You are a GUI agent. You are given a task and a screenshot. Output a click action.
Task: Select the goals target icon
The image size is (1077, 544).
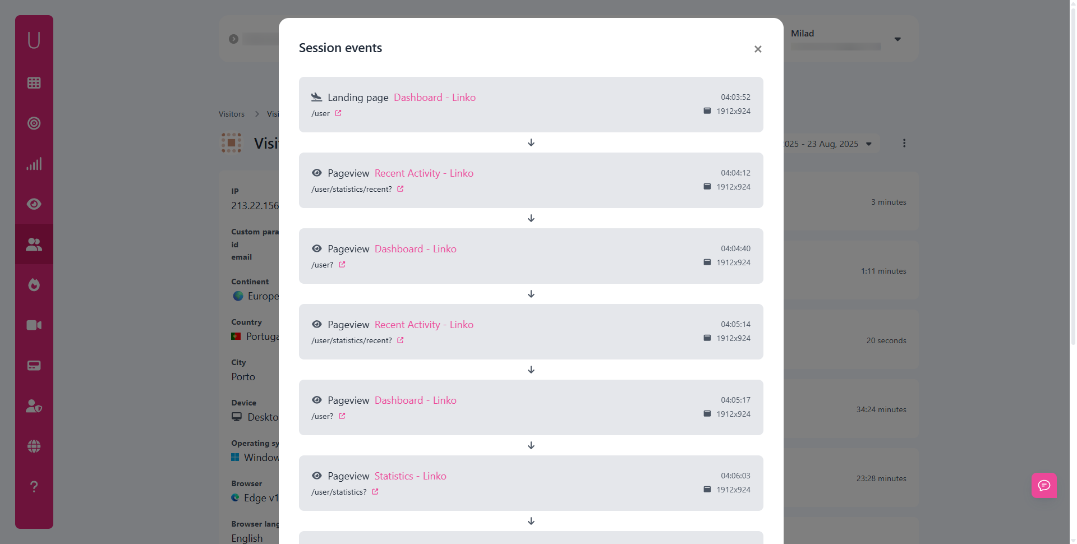(34, 123)
